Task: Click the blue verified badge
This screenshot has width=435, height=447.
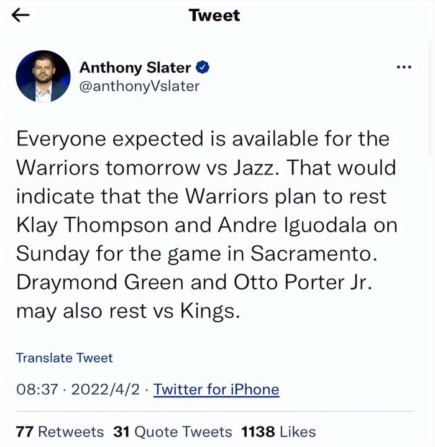Action: pyautogui.click(x=203, y=67)
